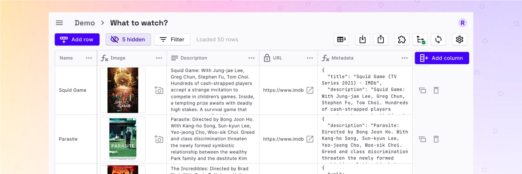Open the Description column options menu
This screenshot has width=522, height=174.
[x=252, y=58]
